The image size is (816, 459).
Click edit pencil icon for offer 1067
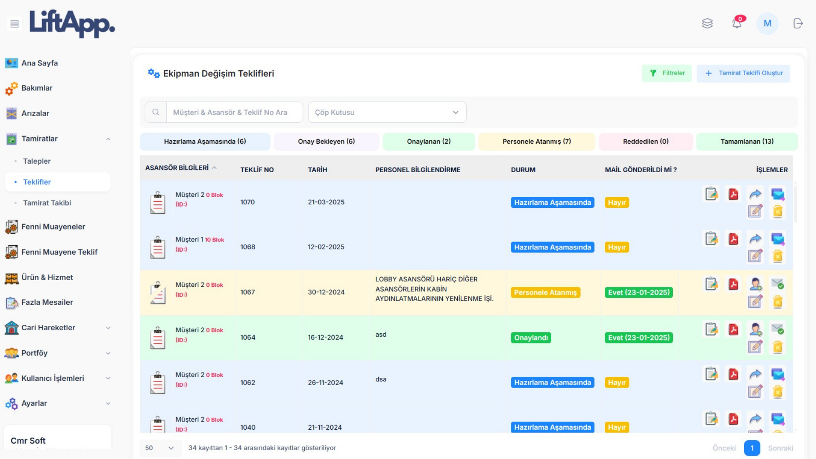tap(755, 302)
